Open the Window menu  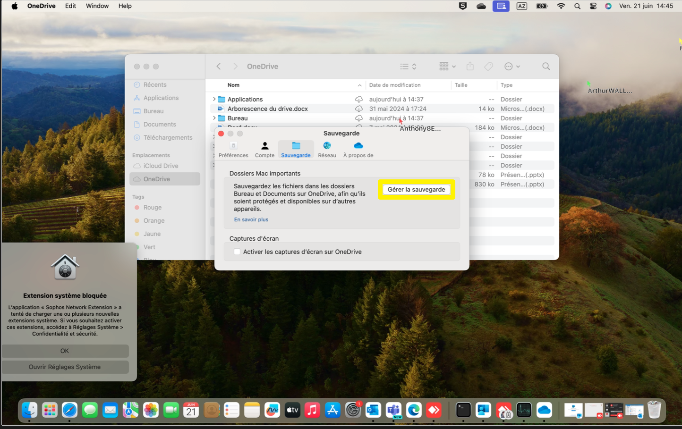[97, 6]
